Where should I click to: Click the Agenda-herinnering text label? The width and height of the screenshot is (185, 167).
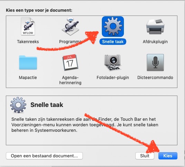pyautogui.click(x=70, y=80)
